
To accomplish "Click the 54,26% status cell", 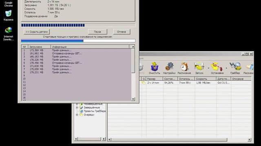I will [169, 83].
